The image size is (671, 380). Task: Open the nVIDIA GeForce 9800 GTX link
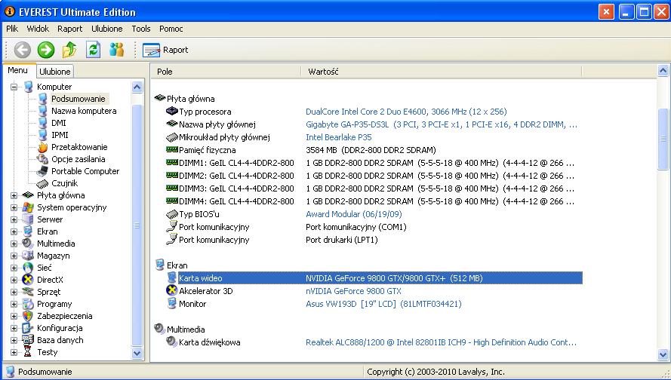[x=353, y=291]
